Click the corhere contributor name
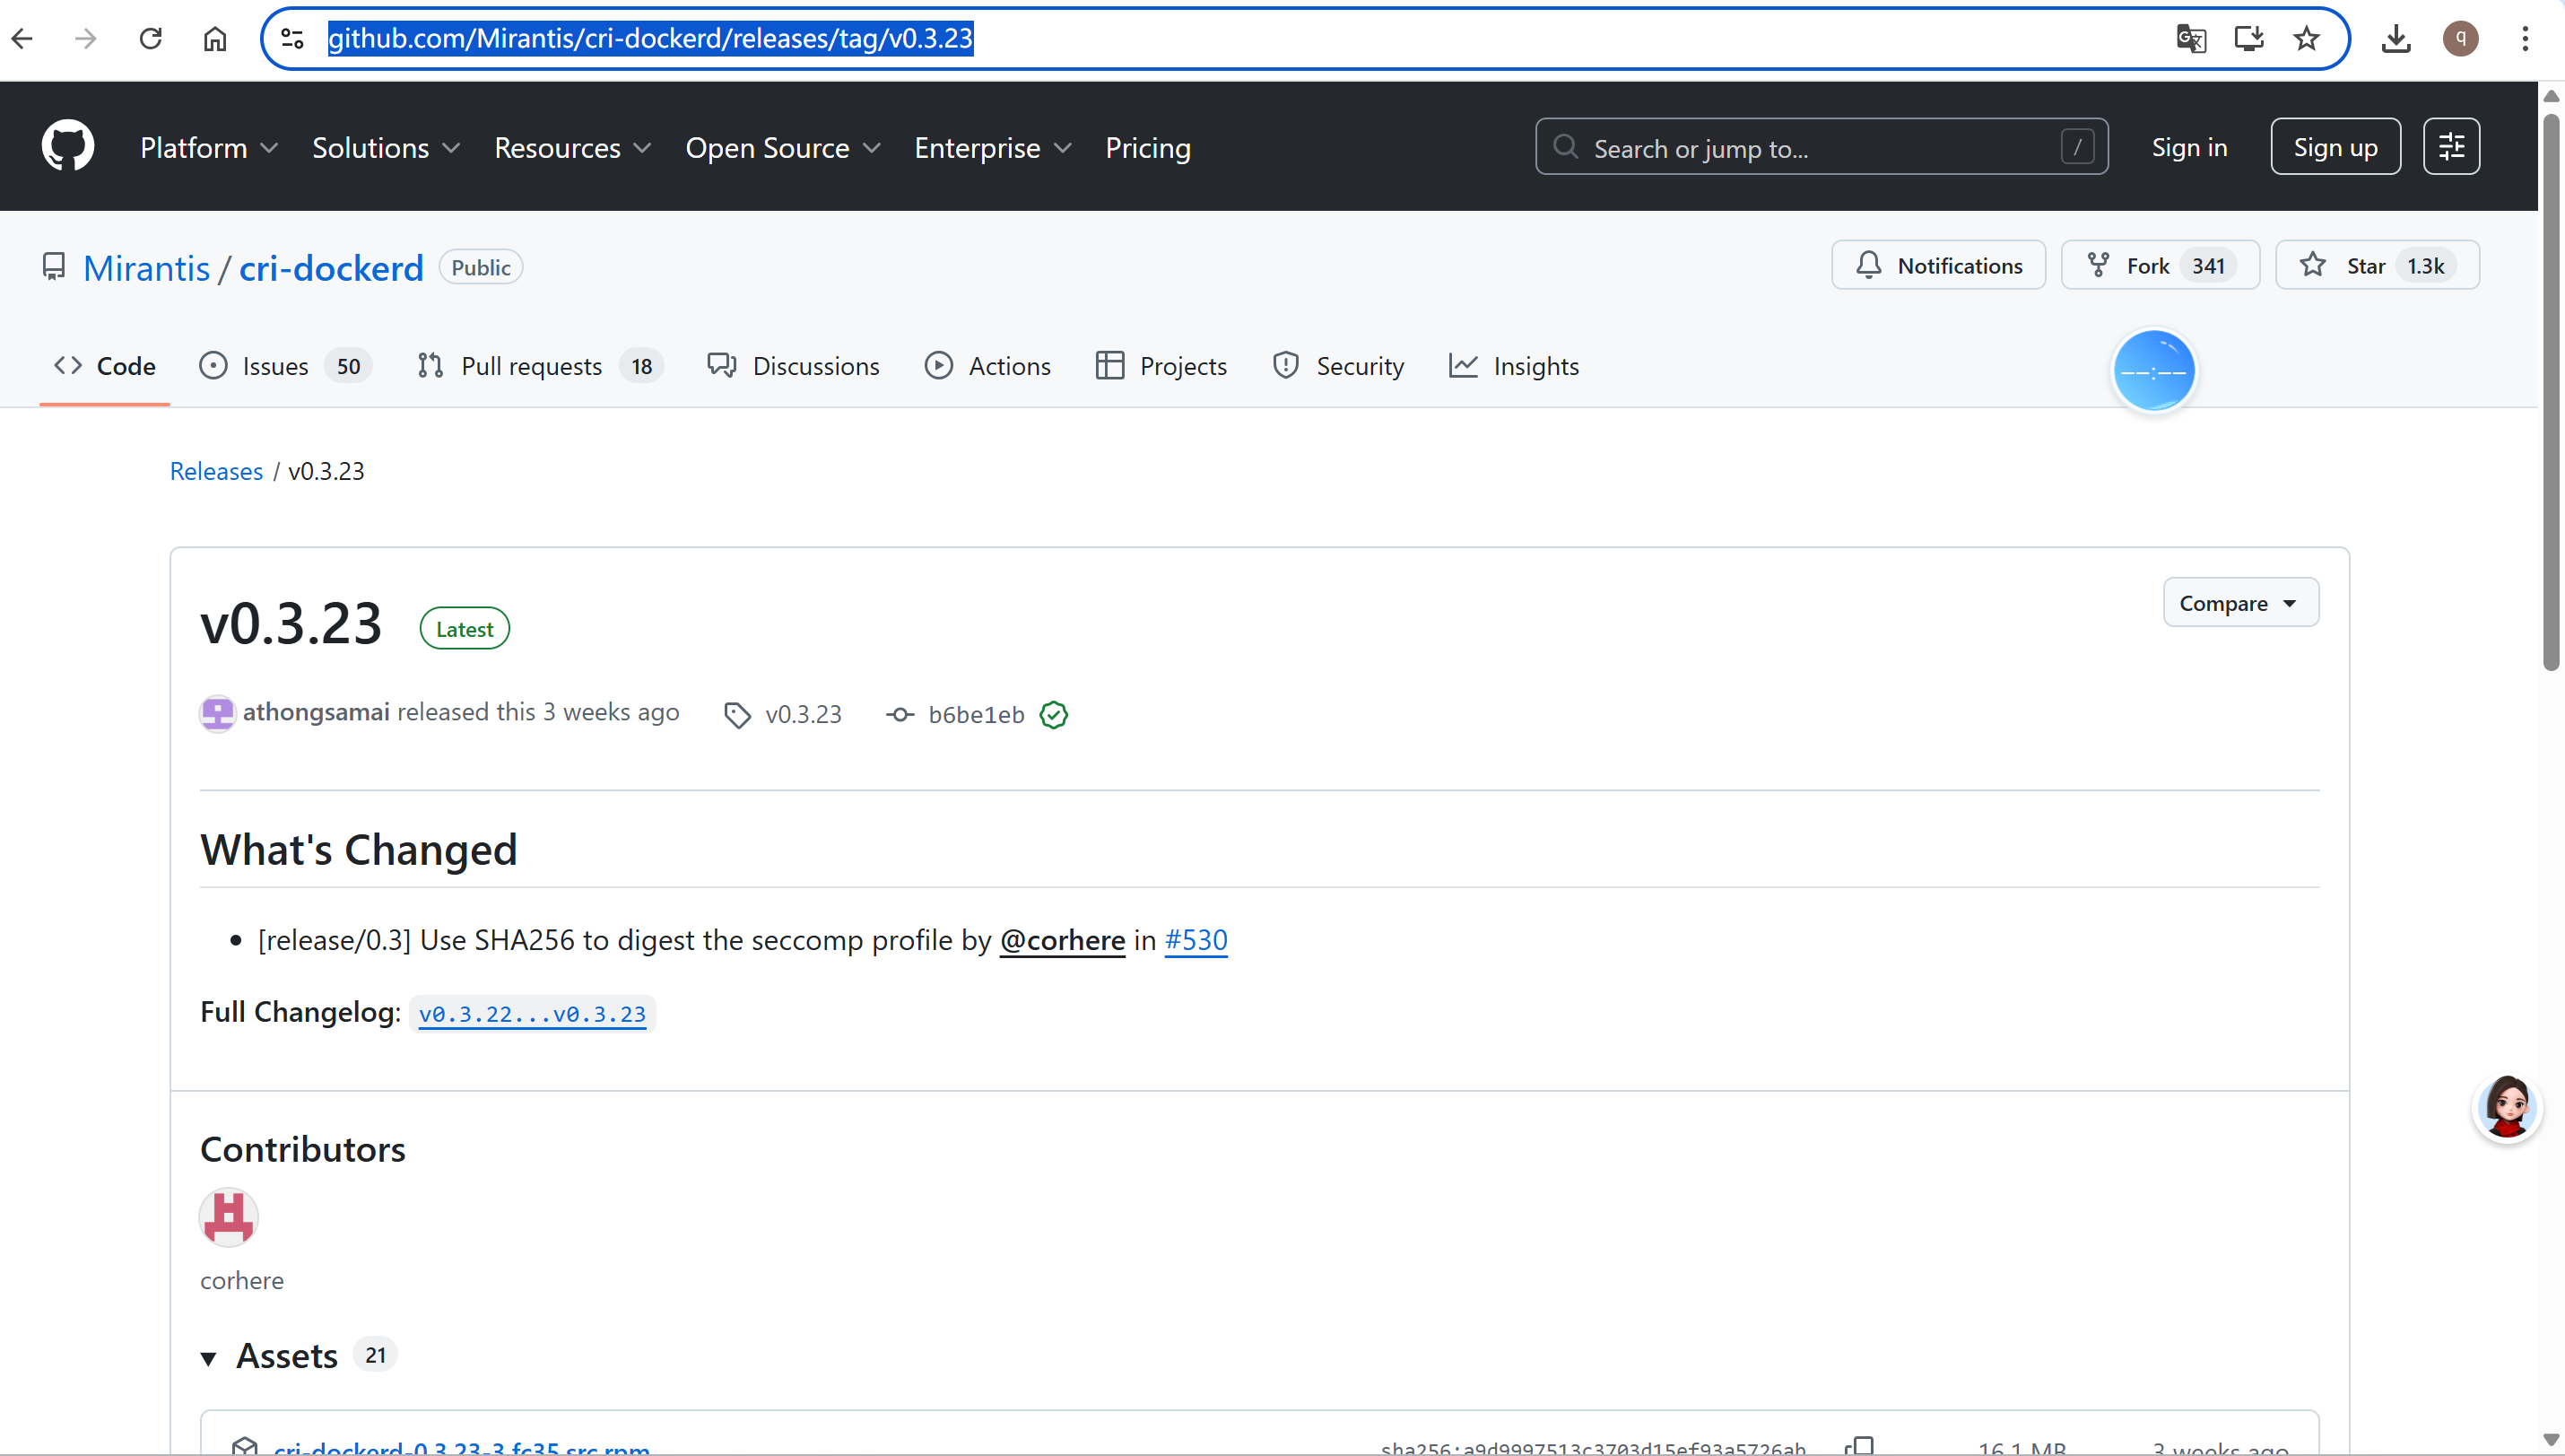Image resolution: width=2565 pixels, height=1456 pixels. (x=242, y=1281)
